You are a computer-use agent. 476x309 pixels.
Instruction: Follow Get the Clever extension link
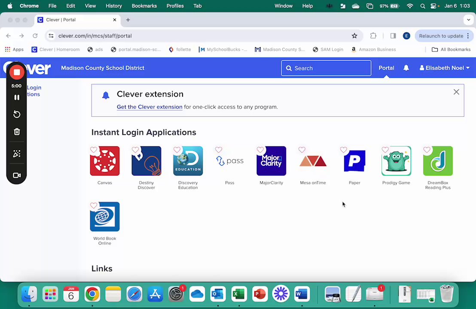pos(150,107)
